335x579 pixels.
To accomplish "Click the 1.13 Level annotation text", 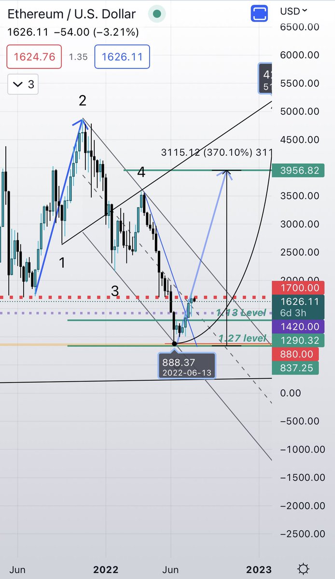I will pos(241,313).
